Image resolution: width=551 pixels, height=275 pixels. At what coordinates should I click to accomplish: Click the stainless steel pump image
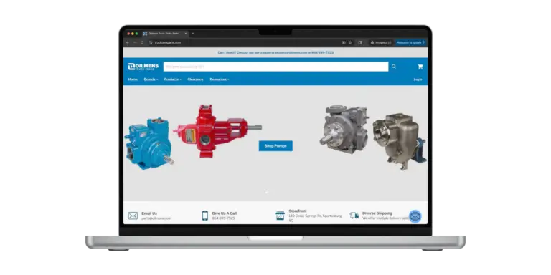pos(400,141)
